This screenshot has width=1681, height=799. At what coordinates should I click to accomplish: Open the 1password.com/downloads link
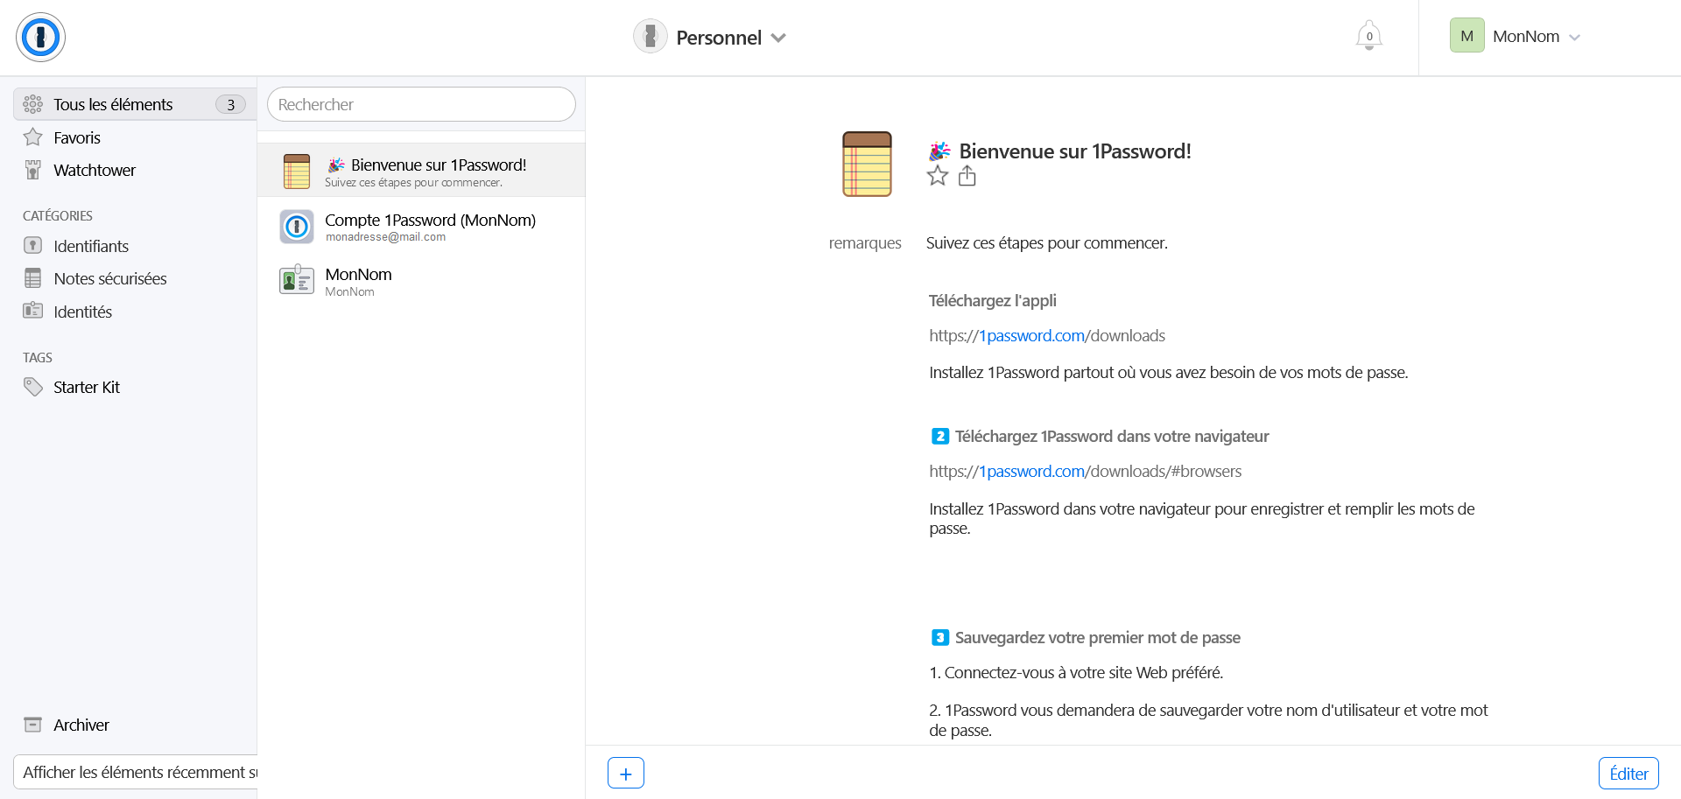click(x=1047, y=336)
